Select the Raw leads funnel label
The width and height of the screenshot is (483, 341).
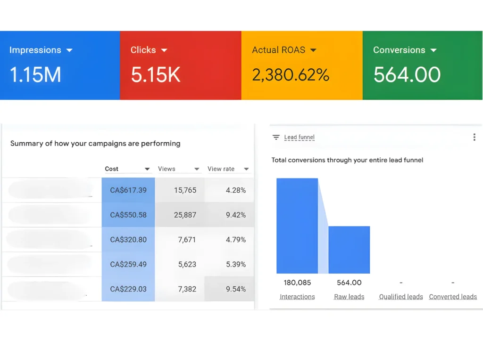349,297
